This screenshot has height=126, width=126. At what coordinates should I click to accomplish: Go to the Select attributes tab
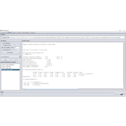coord(26,33)
